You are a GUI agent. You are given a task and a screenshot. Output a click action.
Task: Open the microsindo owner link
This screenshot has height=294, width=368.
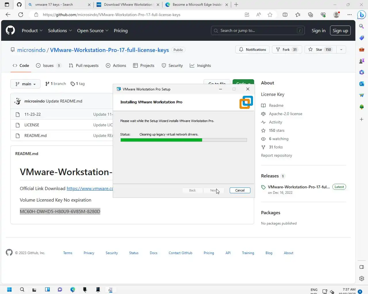click(x=31, y=50)
